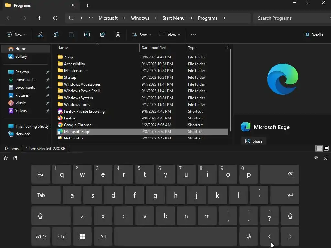The width and height of the screenshot is (331, 248).
Task: Tap the Esc key
Action: point(41,174)
